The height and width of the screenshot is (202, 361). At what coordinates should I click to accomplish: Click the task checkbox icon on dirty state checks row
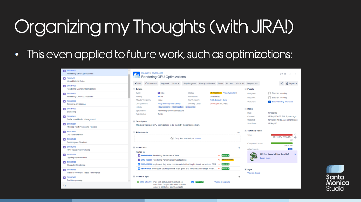(139, 164)
